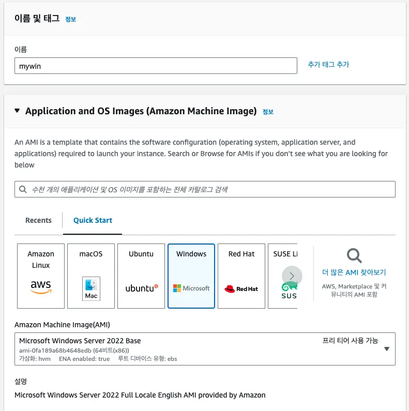Click the AMI ID ami-0fa189a68b4648edb text
Image resolution: width=409 pixels, height=411 pixels.
(55, 351)
